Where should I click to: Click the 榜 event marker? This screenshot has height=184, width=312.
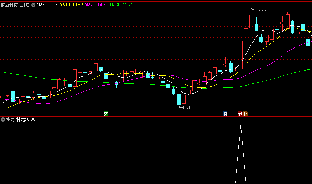coord(245,113)
